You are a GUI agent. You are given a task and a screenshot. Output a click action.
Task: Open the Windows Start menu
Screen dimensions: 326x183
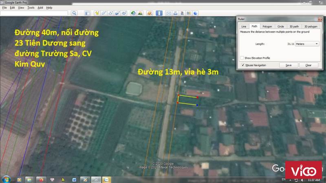(6, 179)
